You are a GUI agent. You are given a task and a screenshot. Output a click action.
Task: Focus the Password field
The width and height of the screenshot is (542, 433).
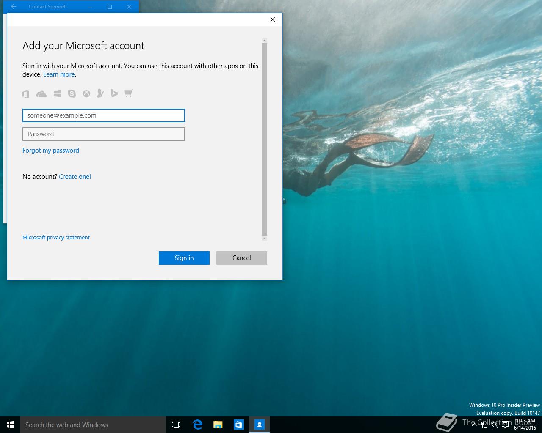104,134
